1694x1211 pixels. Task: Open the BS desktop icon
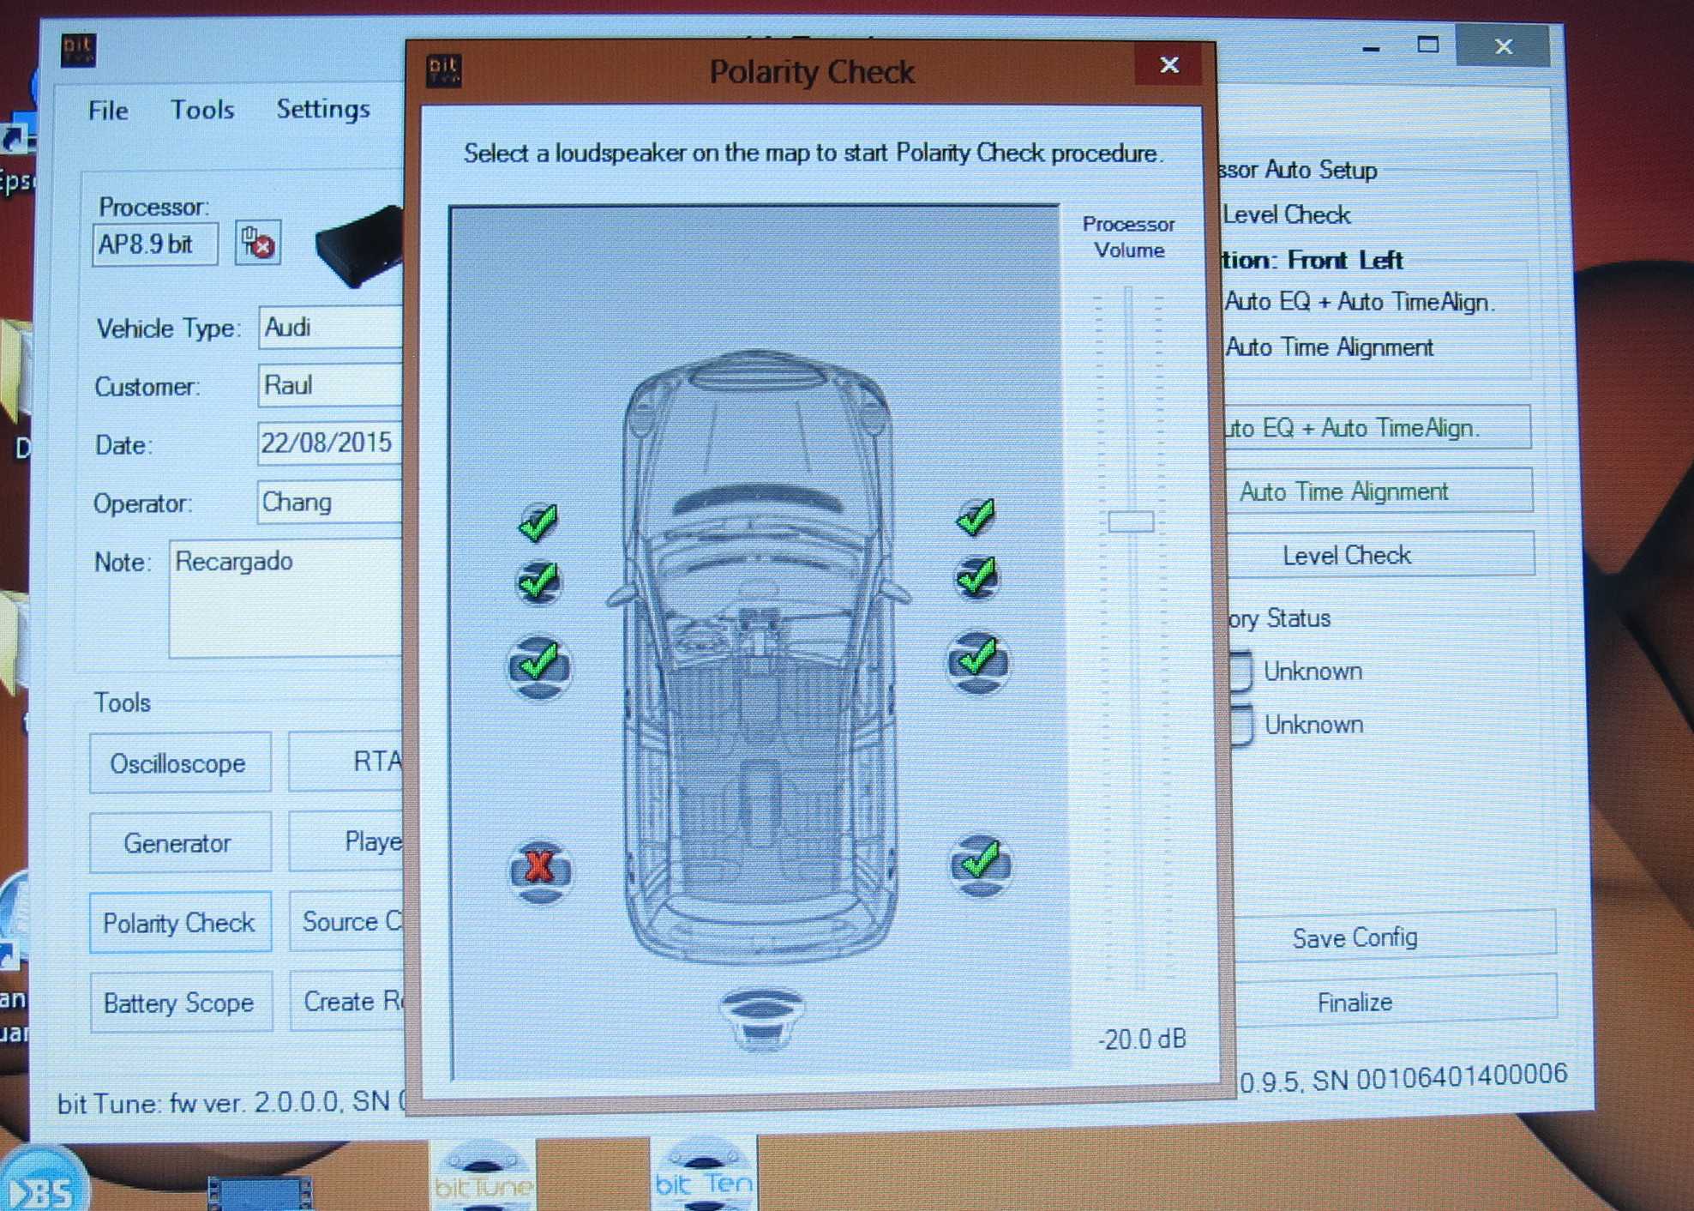[x=43, y=1180]
